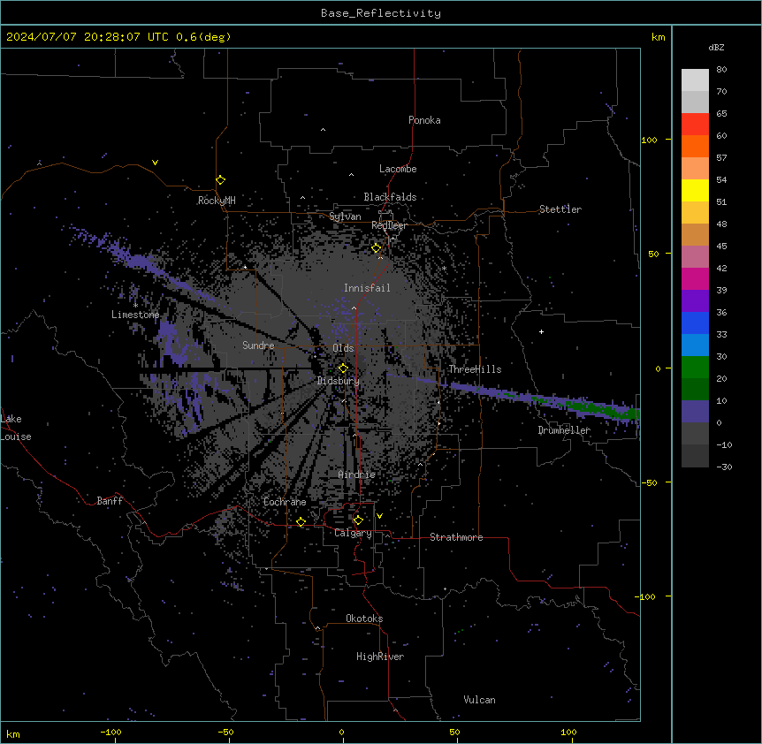Select the yellow diamond marker below Cochrane

click(301, 522)
